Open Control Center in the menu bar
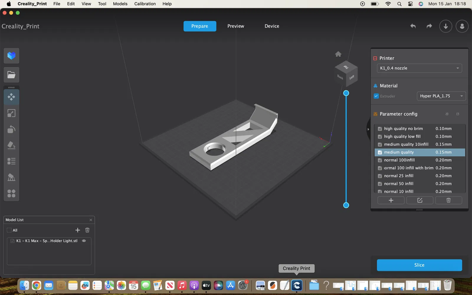Image resolution: width=472 pixels, height=295 pixels. [410, 4]
